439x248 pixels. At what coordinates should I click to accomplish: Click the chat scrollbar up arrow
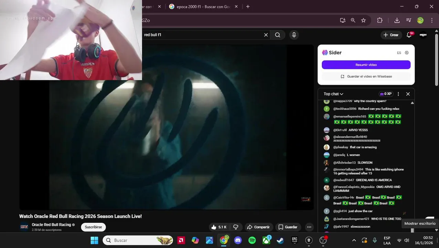412,103
